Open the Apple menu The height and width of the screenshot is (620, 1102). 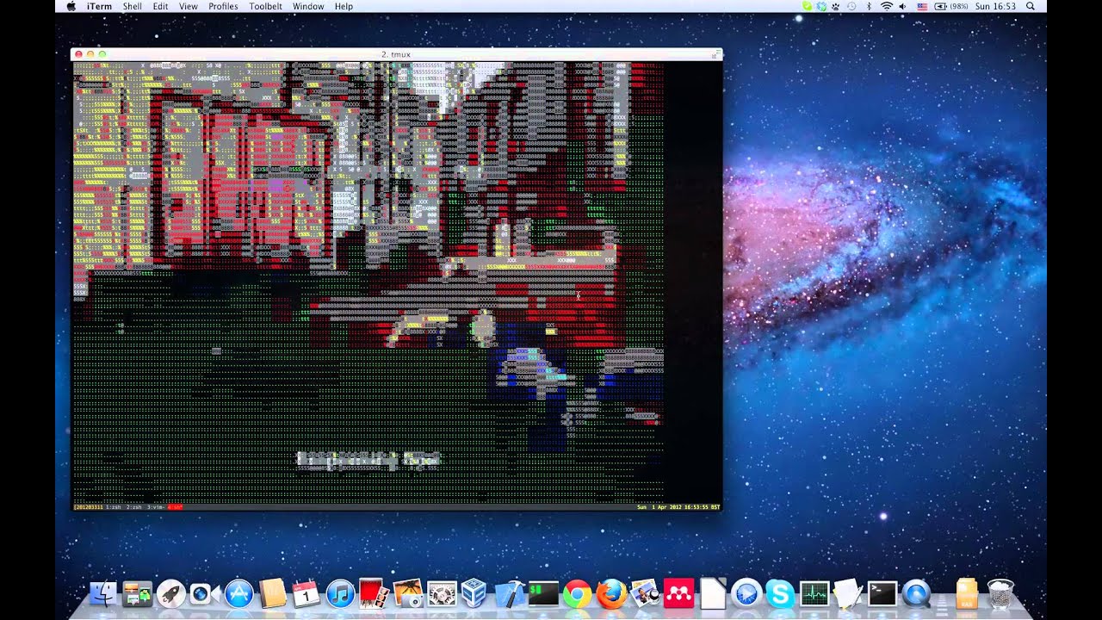click(x=71, y=6)
